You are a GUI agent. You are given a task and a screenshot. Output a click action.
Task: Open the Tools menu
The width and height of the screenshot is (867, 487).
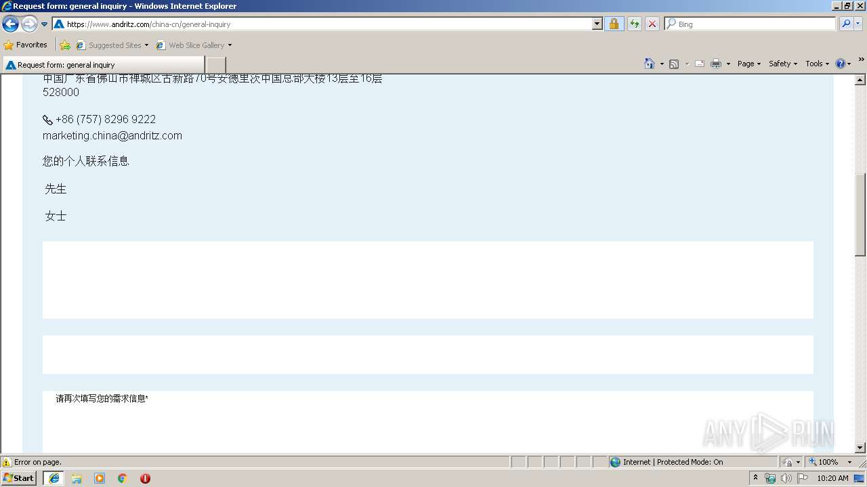click(x=818, y=64)
